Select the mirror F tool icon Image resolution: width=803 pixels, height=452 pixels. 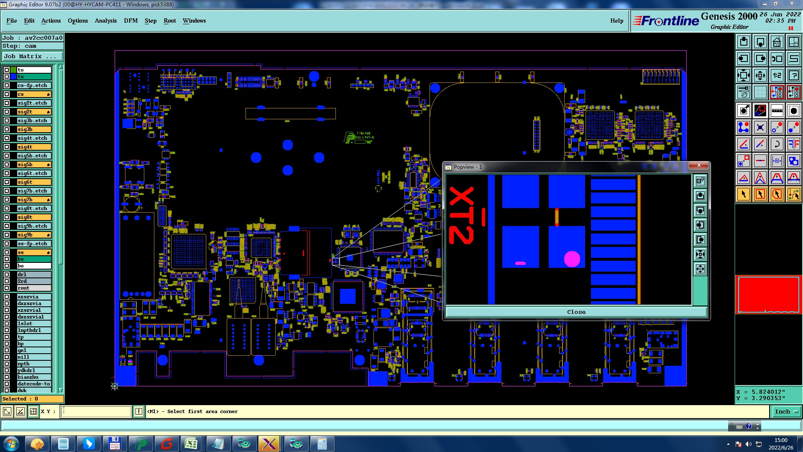click(793, 144)
